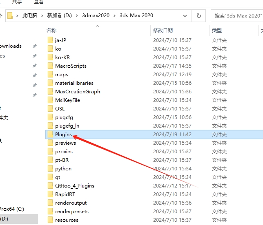The image size is (263, 225).
Task: Click the renderpresets folder name
Action: 72,212
